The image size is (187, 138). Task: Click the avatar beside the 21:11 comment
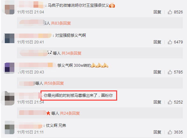(x=10, y=128)
